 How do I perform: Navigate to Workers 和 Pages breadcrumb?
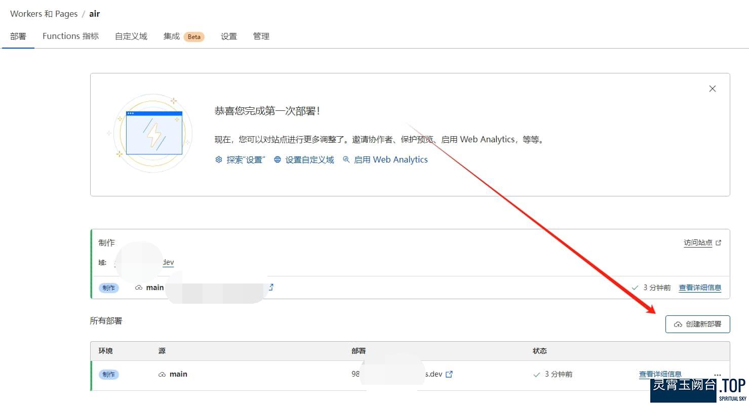(44, 14)
